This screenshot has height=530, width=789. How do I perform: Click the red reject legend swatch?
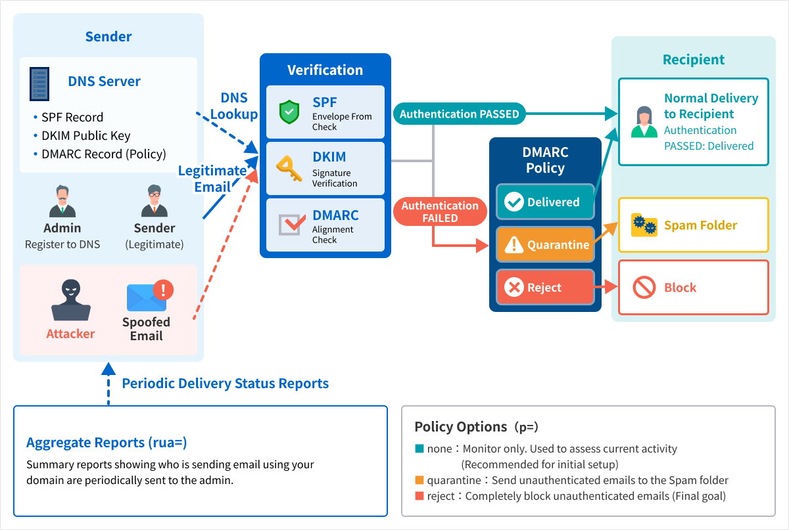[x=419, y=496]
